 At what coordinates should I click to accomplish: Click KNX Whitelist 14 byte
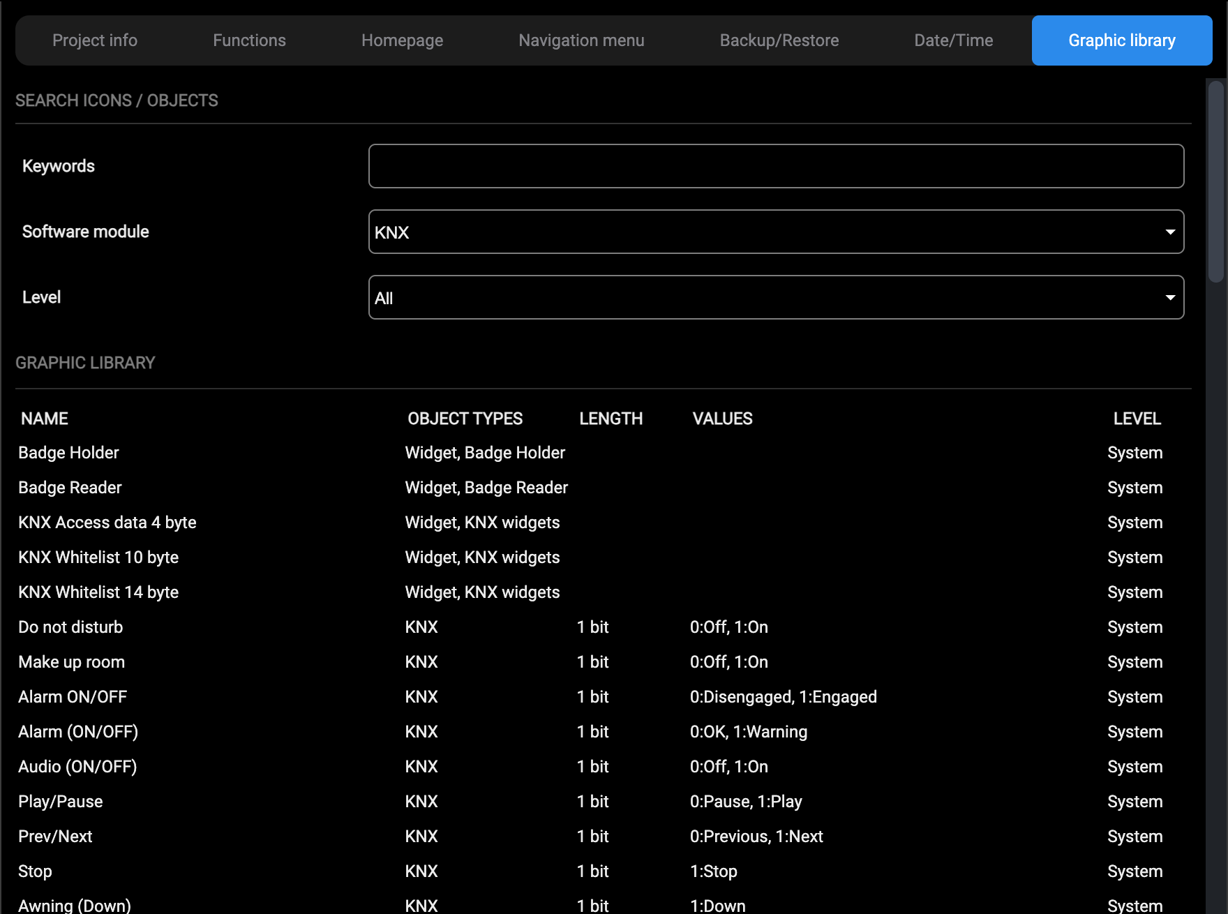[x=98, y=592]
